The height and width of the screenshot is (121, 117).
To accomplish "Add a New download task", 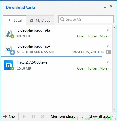I will tap(9, 116).
